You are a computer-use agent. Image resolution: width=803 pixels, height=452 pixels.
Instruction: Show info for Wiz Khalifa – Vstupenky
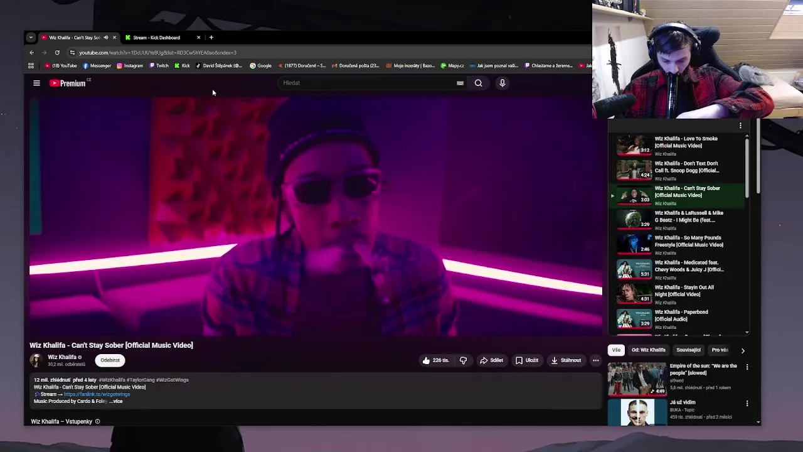[x=97, y=422]
